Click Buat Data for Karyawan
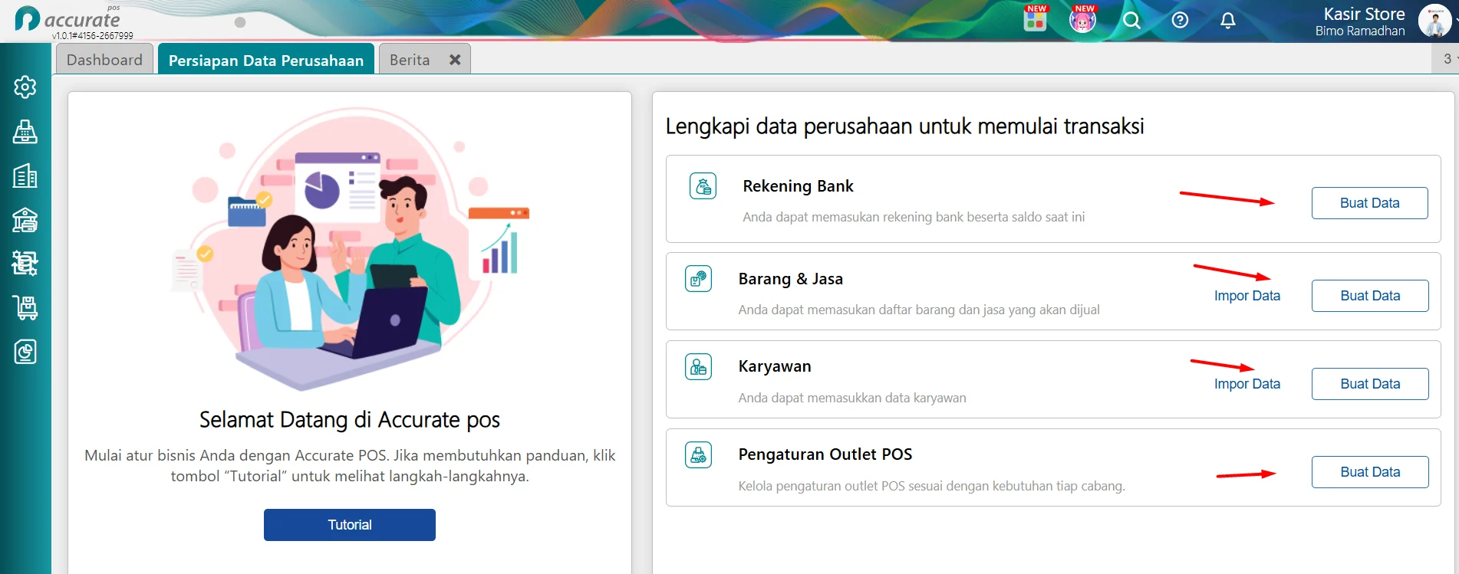The height and width of the screenshot is (574, 1459). point(1370,384)
